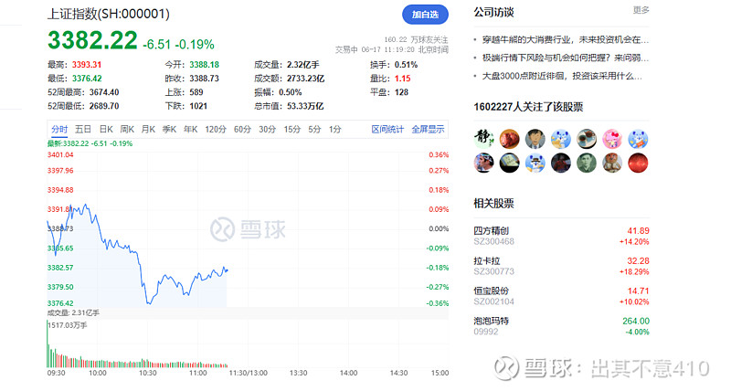Click the 52周最低 value 2689.70
Screen dimensions: 731x391
[104, 106]
